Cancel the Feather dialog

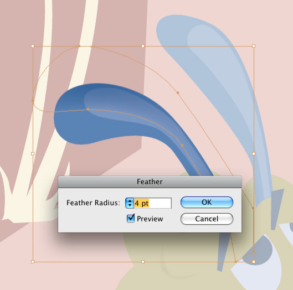point(207,219)
